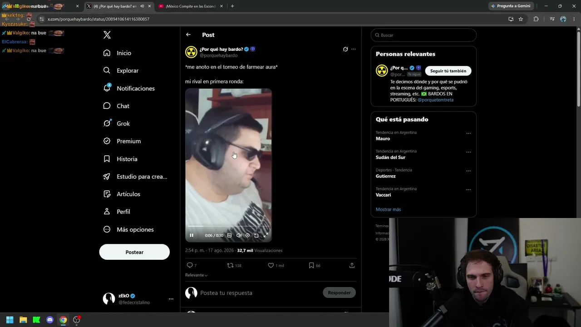581x327 pixels.
Task: Click the Postear button
Action: click(x=134, y=252)
